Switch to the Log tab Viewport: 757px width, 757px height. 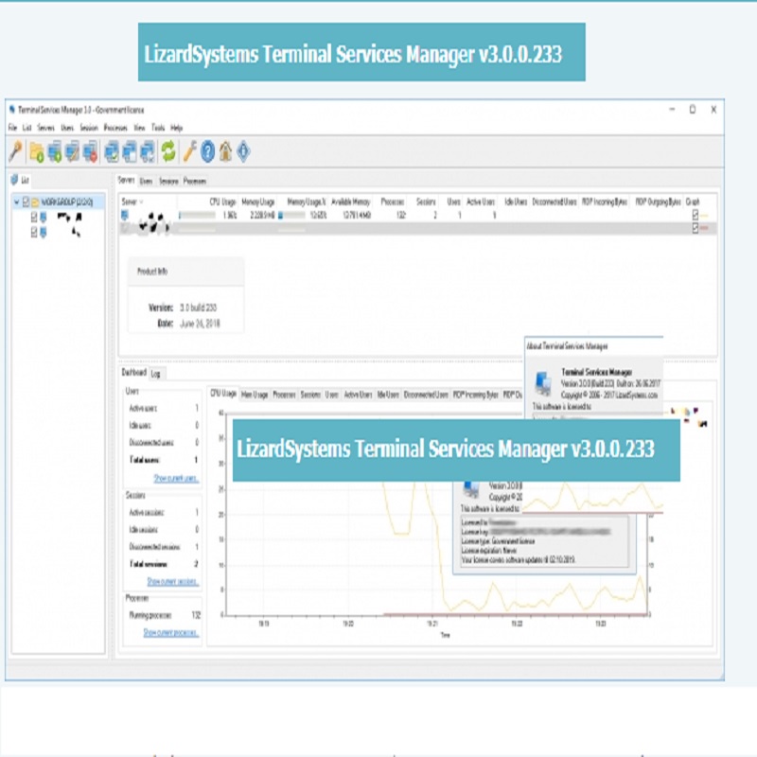155,373
